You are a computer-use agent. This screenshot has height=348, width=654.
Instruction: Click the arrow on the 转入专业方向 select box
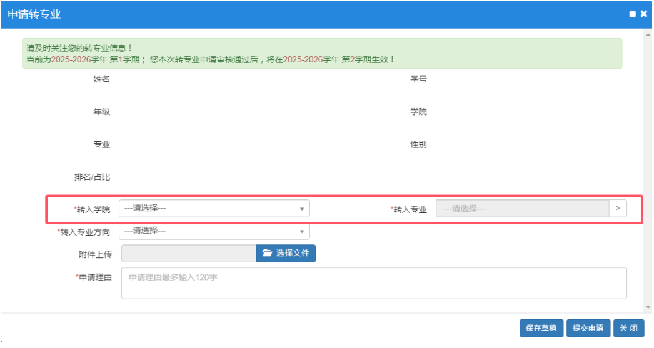[302, 231]
